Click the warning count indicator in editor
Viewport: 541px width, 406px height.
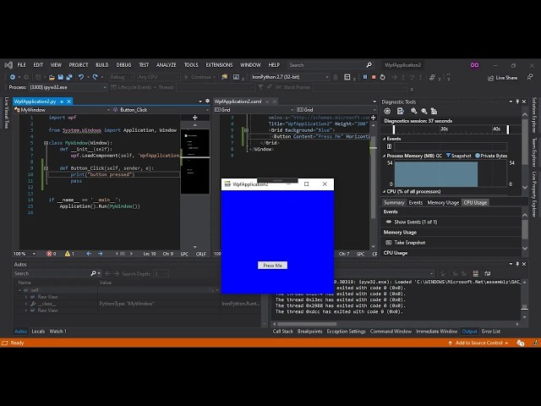coord(69,254)
